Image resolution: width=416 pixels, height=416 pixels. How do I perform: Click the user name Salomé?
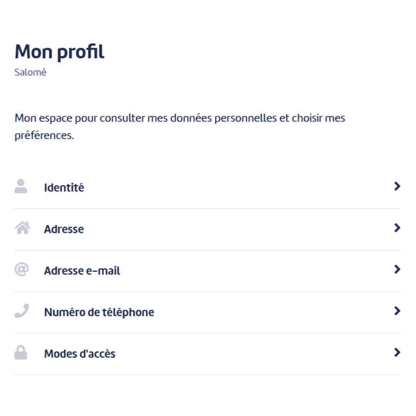(30, 72)
